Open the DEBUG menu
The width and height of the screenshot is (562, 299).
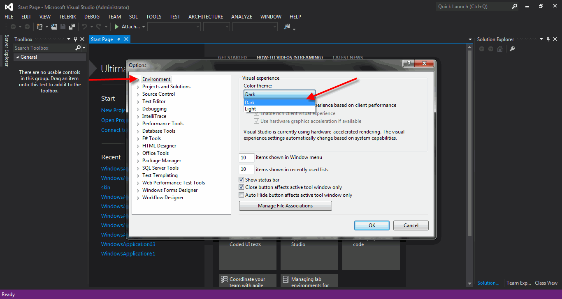(x=92, y=17)
